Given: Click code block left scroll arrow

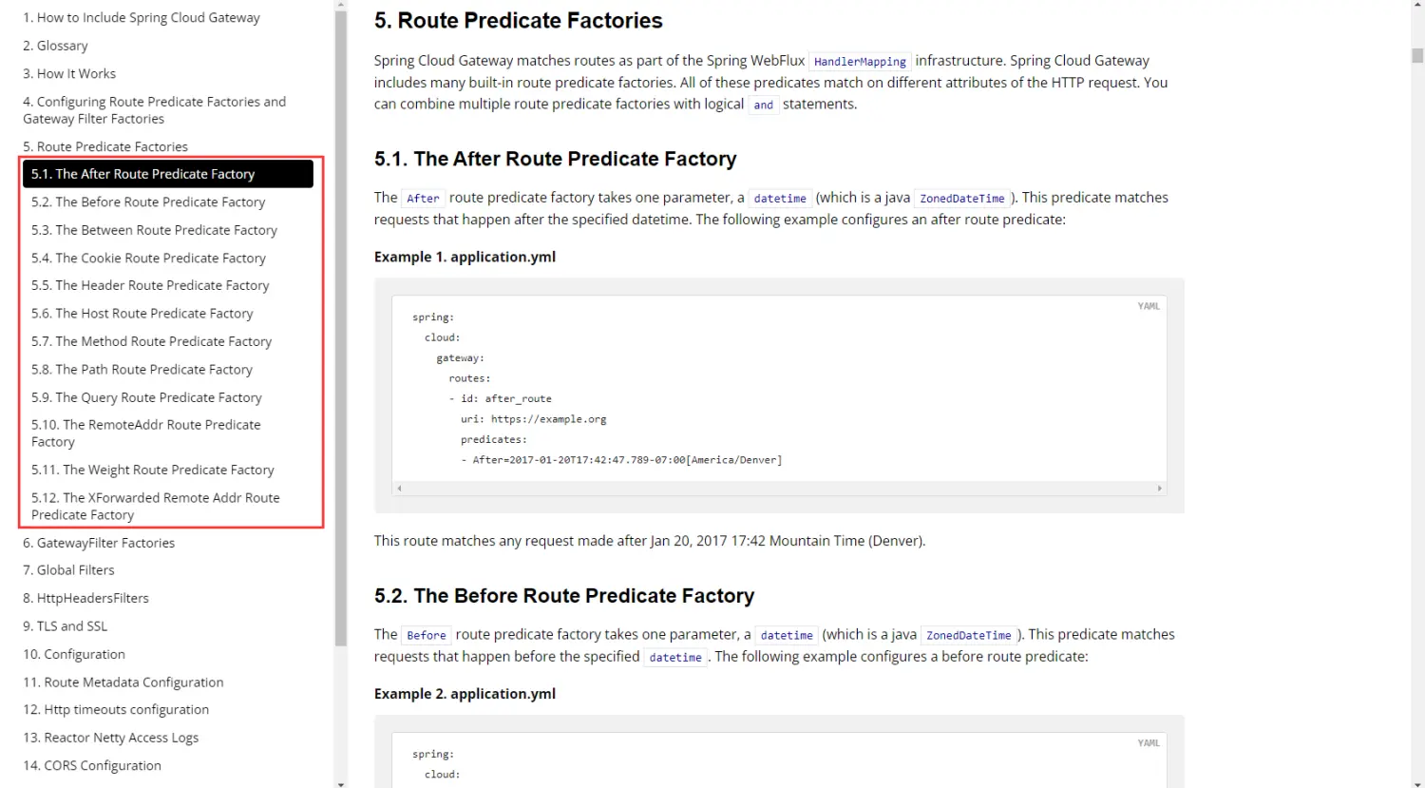Looking at the screenshot, I should pyautogui.click(x=400, y=489).
